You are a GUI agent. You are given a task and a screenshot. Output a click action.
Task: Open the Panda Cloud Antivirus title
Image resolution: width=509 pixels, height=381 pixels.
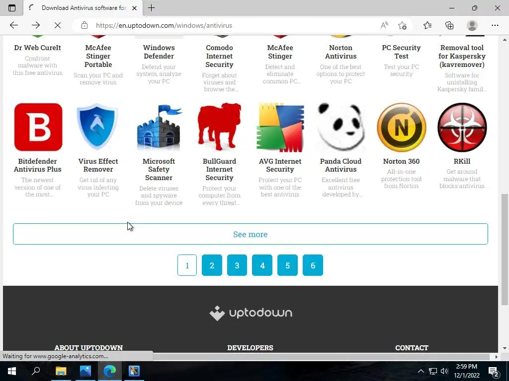coord(340,165)
